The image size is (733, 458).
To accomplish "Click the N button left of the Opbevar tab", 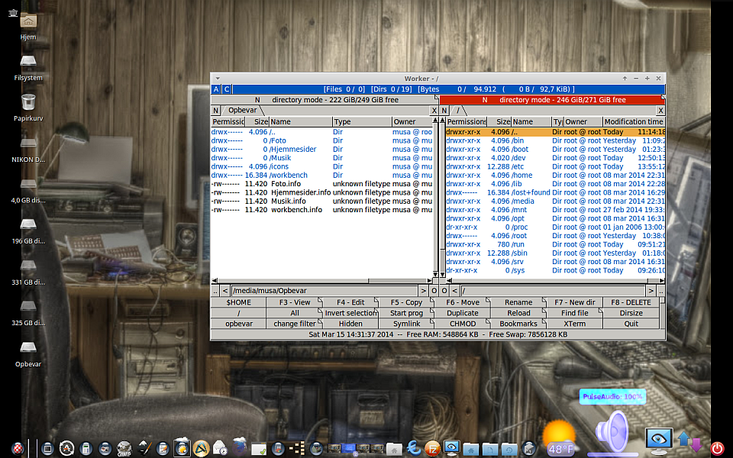I will click(x=216, y=111).
